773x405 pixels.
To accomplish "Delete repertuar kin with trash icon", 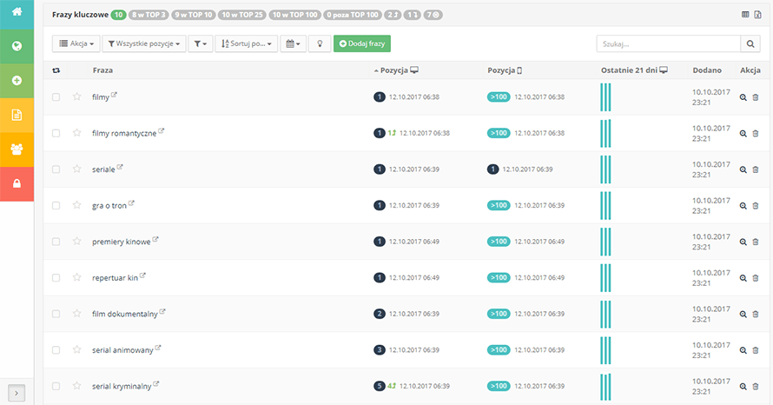I will pyautogui.click(x=756, y=278).
